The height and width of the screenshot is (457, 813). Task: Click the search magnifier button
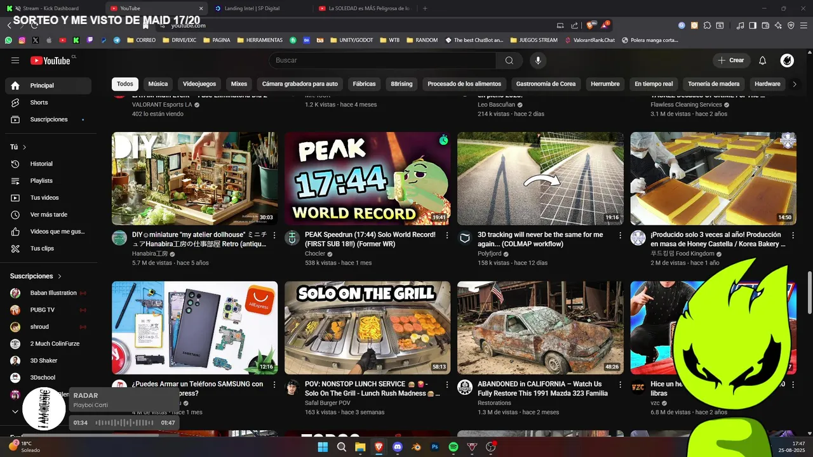pyautogui.click(x=509, y=60)
